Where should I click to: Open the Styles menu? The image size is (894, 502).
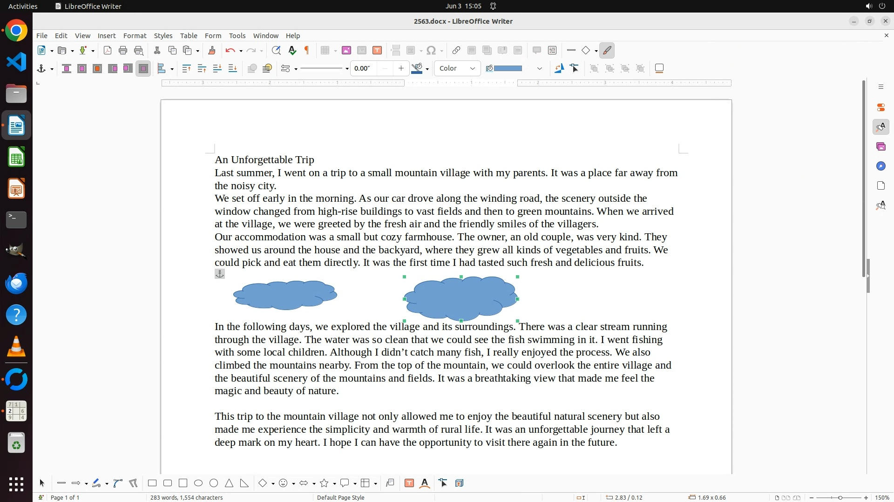pos(163,36)
